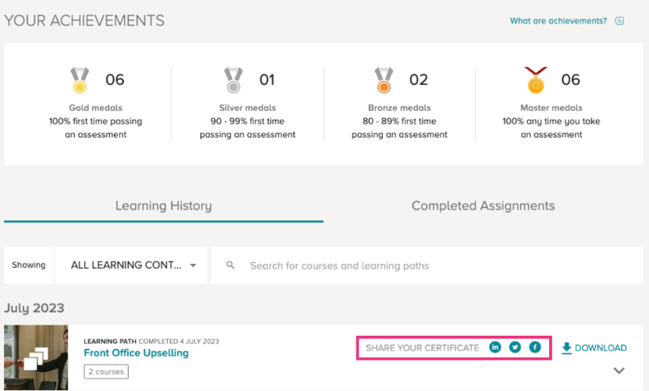Open What are achievements? link
649x391 pixels.
559,21
